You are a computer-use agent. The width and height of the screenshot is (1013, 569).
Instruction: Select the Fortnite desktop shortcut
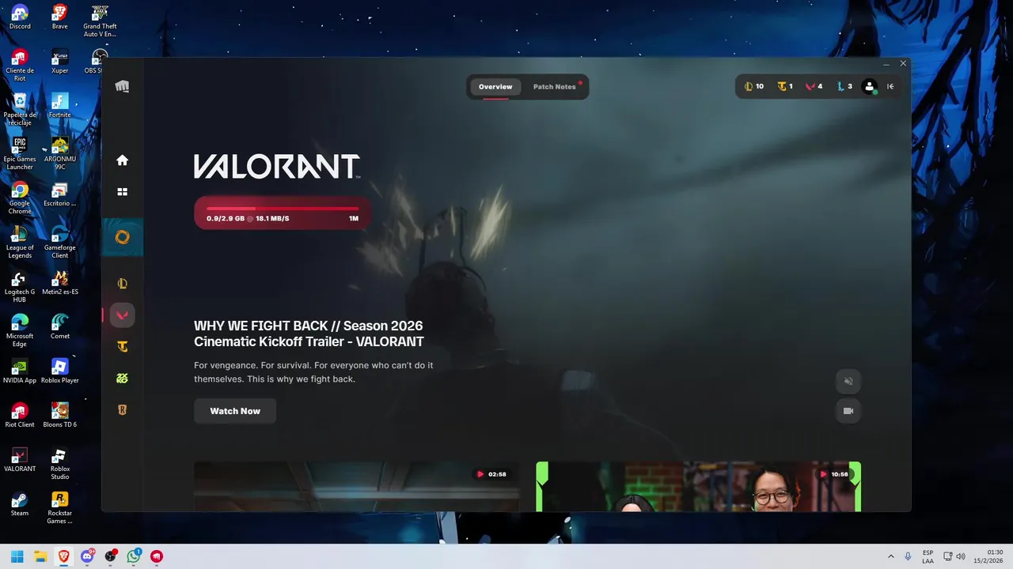click(x=60, y=106)
